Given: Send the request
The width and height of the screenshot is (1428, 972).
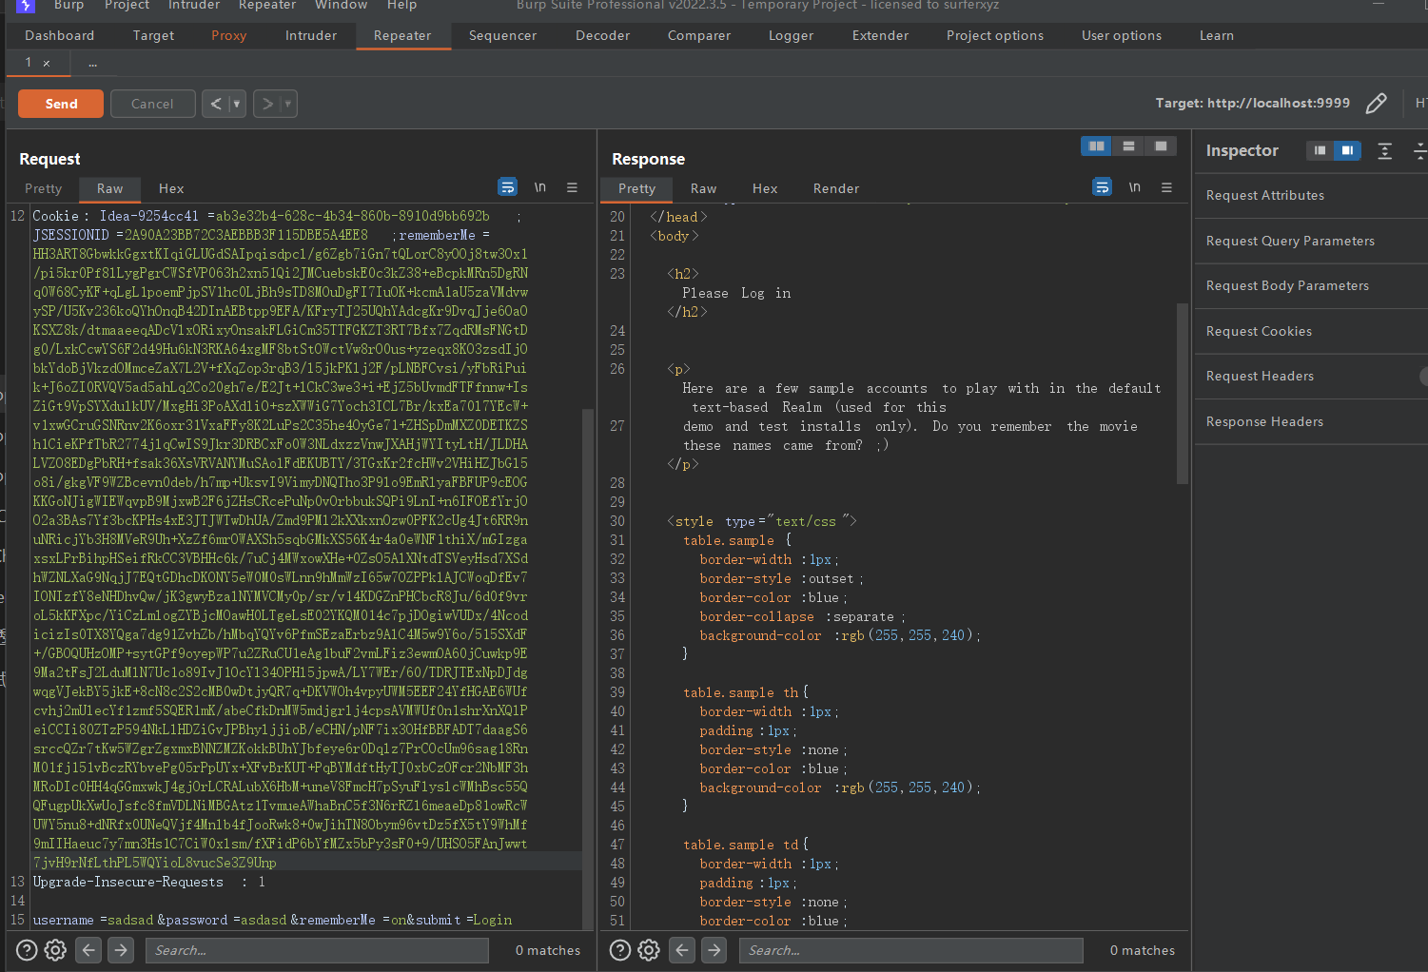Looking at the screenshot, I should (61, 104).
